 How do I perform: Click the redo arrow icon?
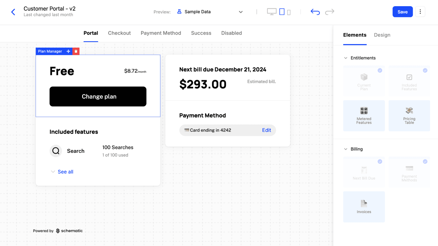(x=329, y=12)
